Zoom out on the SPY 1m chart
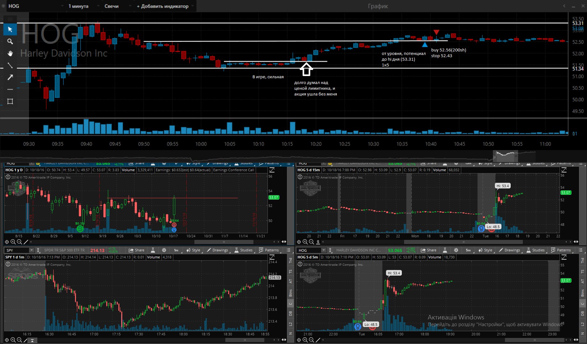The width and height of the screenshot is (587, 344). (19, 340)
